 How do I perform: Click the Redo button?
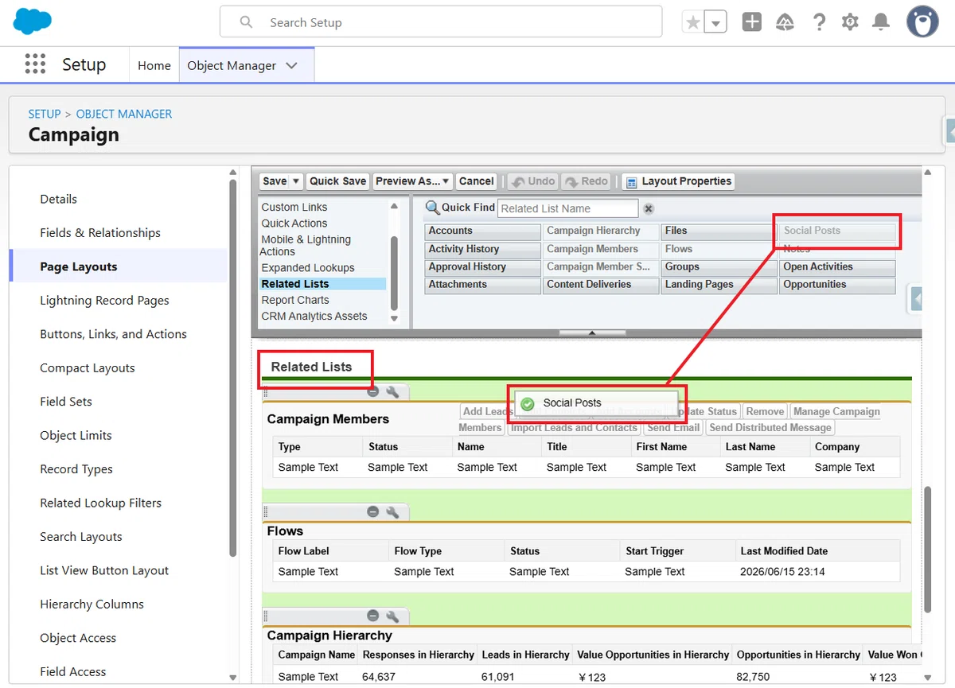coord(587,181)
